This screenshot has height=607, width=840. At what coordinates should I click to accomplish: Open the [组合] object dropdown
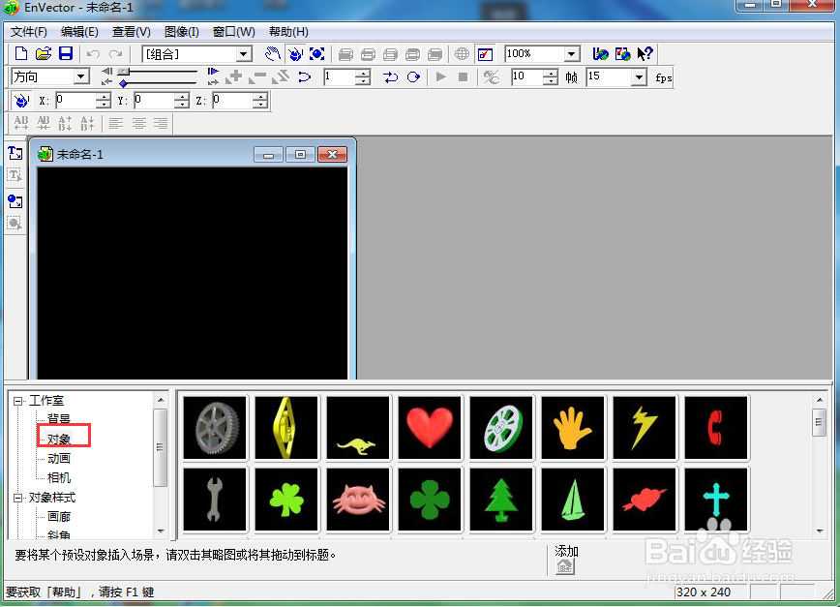[x=244, y=54]
